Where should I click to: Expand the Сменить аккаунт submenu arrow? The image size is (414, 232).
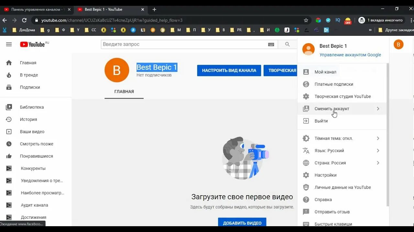pos(378,109)
